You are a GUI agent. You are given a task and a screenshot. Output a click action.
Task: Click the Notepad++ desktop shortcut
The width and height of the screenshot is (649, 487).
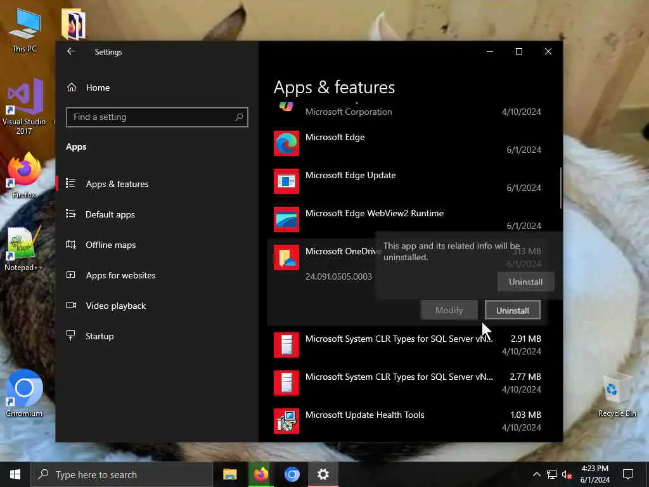tap(24, 249)
